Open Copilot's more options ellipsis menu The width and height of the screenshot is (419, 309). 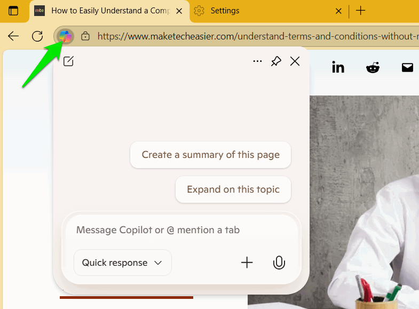tap(257, 61)
